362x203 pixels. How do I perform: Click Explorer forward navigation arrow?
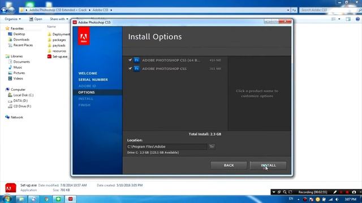(x=11, y=10)
